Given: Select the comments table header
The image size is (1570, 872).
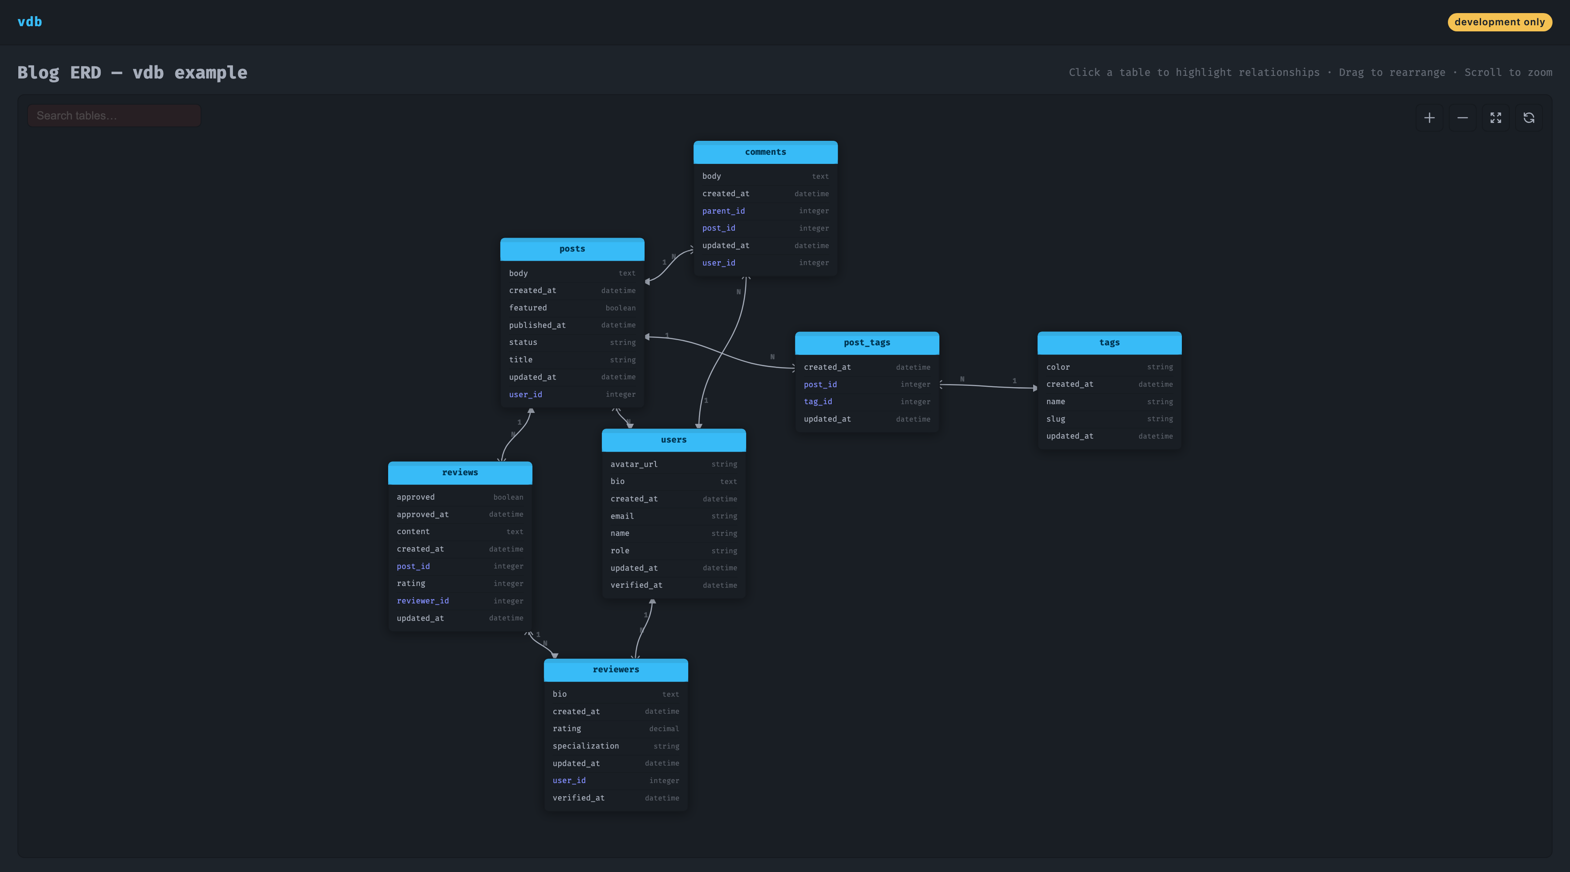Looking at the screenshot, I should [x=765, y=152].
